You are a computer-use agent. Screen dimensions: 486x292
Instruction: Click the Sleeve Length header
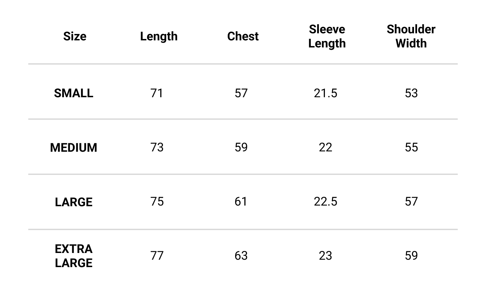pyautogui.click(x=327, y=36)
